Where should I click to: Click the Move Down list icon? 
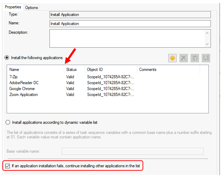pos(206,58)
